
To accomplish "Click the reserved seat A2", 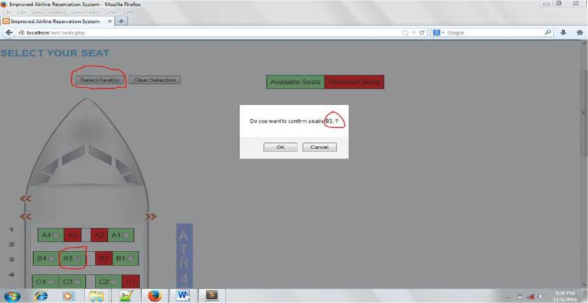I will [x=99, y=235].
